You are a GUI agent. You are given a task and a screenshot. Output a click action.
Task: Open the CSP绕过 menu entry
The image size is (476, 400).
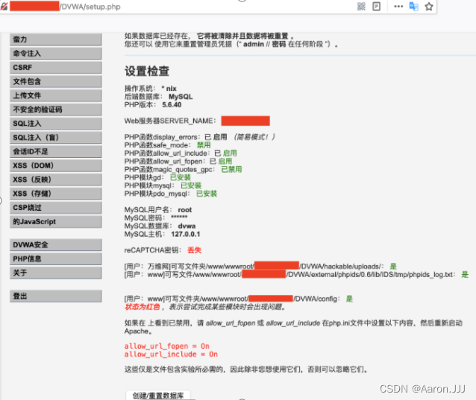pos(56,208)
